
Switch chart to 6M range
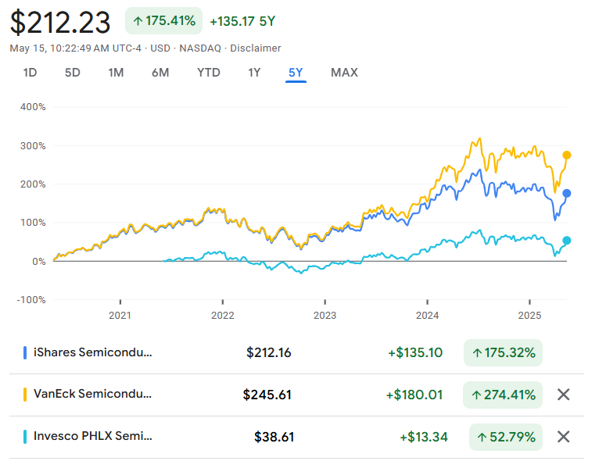click(x=160, y=73)
